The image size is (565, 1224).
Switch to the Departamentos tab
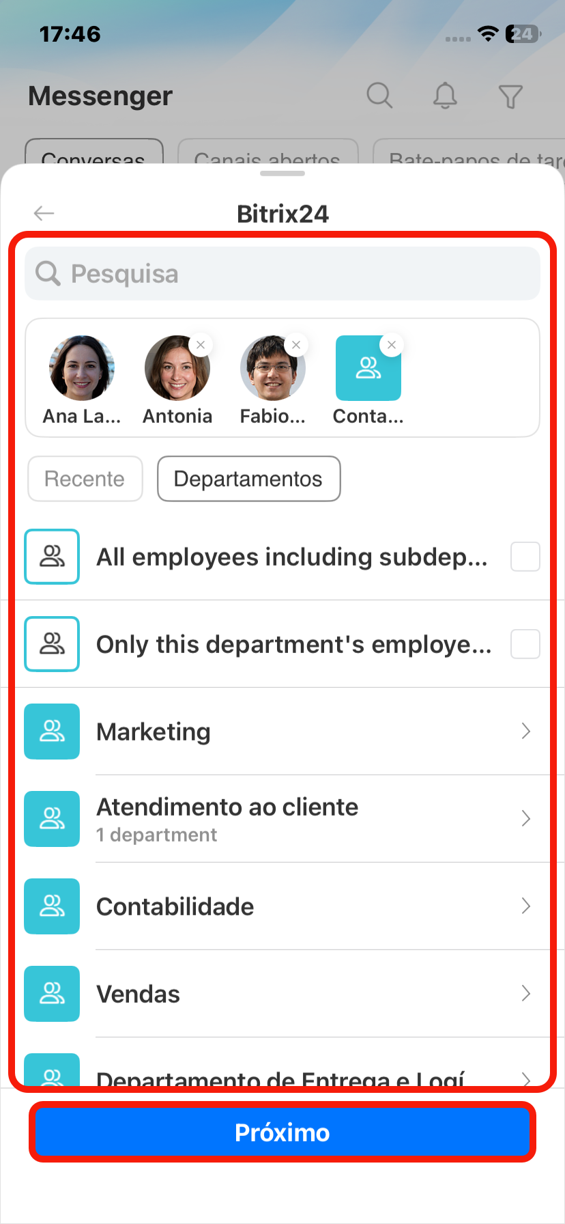click(248, 479)
